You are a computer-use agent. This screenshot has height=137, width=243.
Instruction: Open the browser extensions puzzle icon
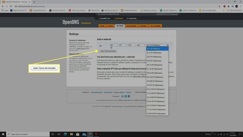pyautogui.click(x=228, y=6)
